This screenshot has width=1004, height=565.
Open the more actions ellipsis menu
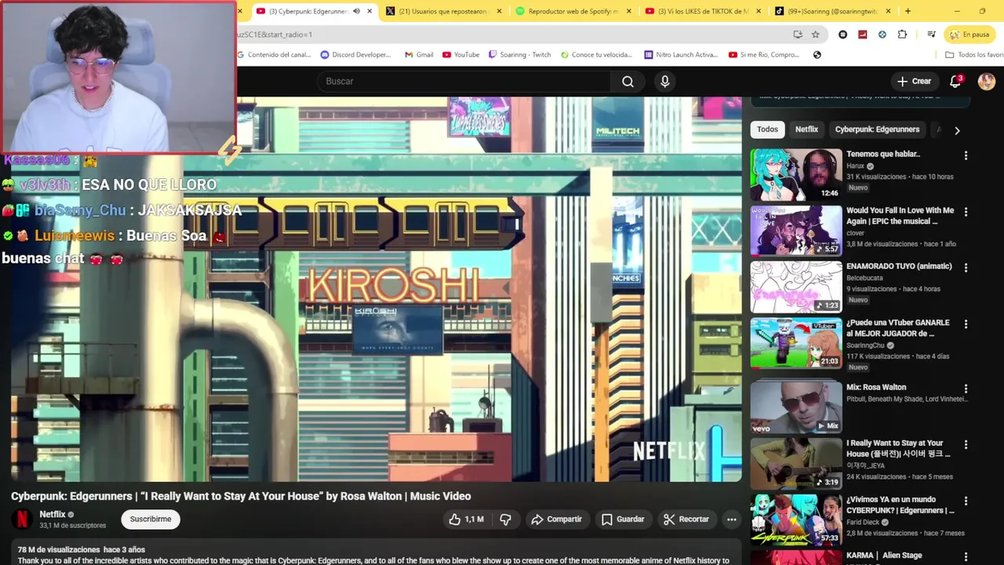732,519
